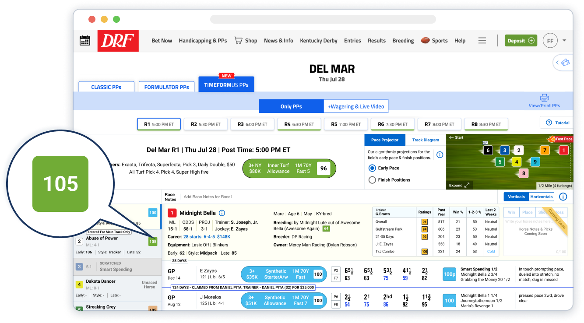Click the View/Print PPs printer icon
Image resolution: width=584 pixels, height=323 pixels.
[544, 98]
